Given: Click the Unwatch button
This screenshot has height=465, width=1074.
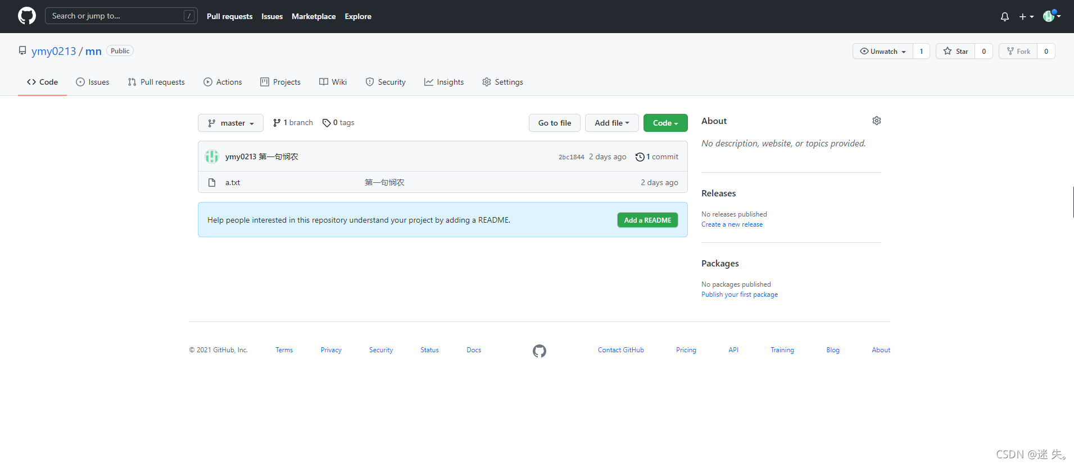Looking at the screenshot, I should click(x=883, y=51).
